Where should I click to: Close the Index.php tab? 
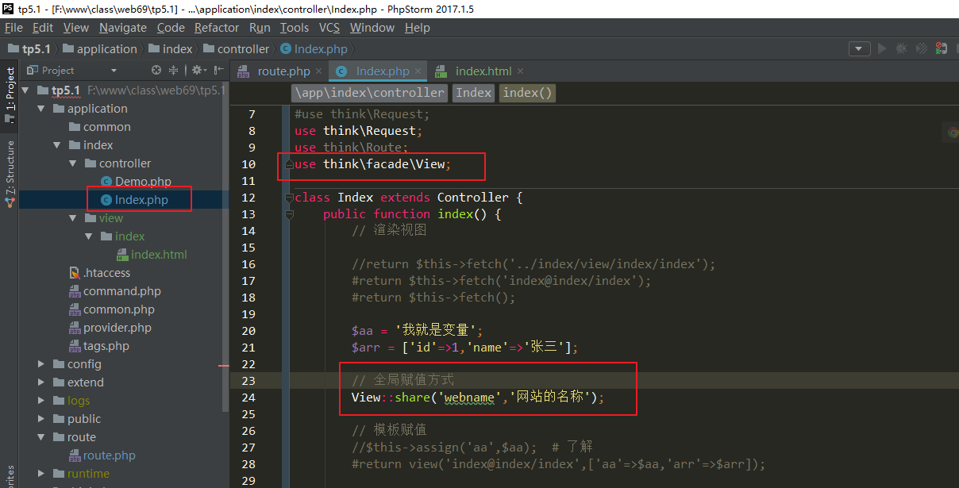point(418,71)
